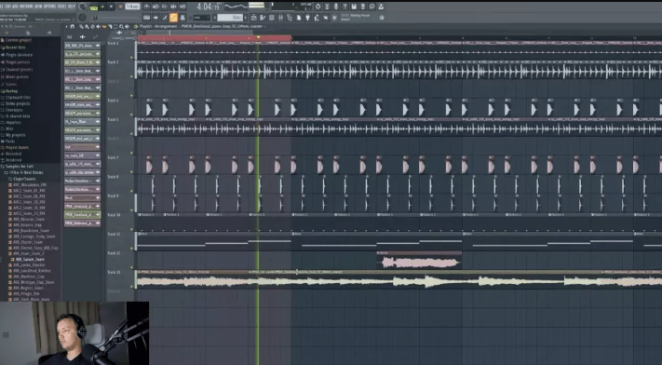Click the microphone recording icon
Screen dimensions: 662x365
click(336, 7)
